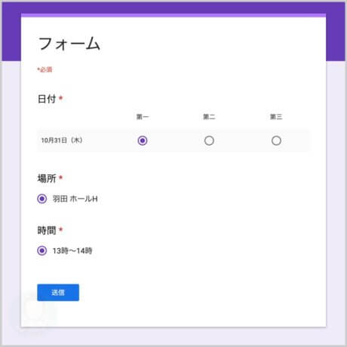Submit the form with 送信 button
The image size is (347, 347).
click(58, 293)
